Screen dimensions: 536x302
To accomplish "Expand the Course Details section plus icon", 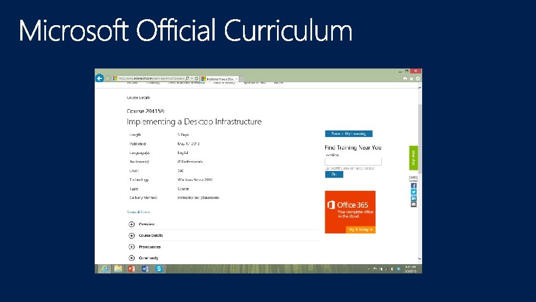I will point(131,236).
